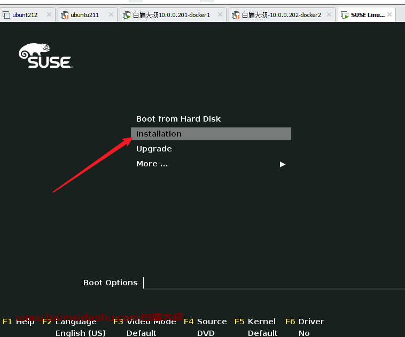This screenshot has width=405, height=337.
Task: Open F4 Source selection
Action: click(x=205, y=322)
